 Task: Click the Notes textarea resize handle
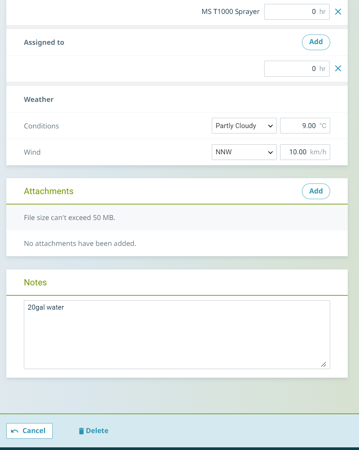(324, 364)
